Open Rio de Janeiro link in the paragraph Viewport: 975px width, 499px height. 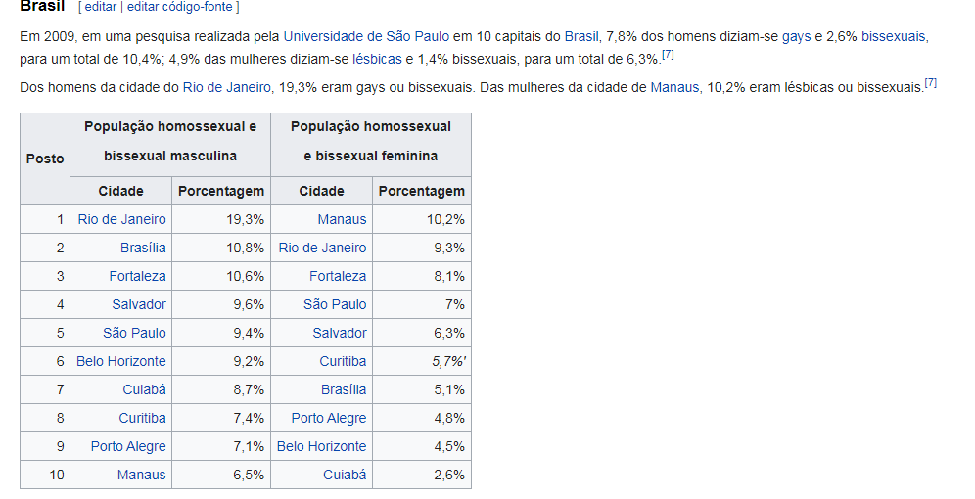(226, 88)
